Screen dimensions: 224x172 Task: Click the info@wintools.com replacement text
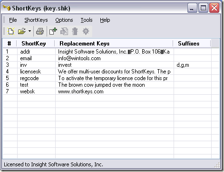[x=79, y=58]
